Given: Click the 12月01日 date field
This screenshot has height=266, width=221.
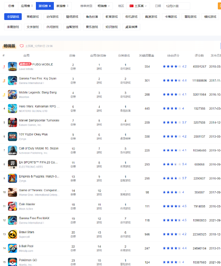Looking at the screenshot, I should coord(177,6).
